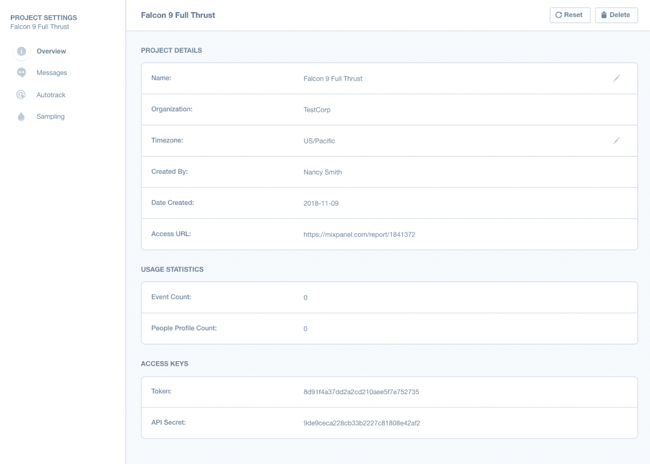Click the Sampling droplet icon in sidebar
This screenshot has width=650, height=464.
click(x=22, y=117)
